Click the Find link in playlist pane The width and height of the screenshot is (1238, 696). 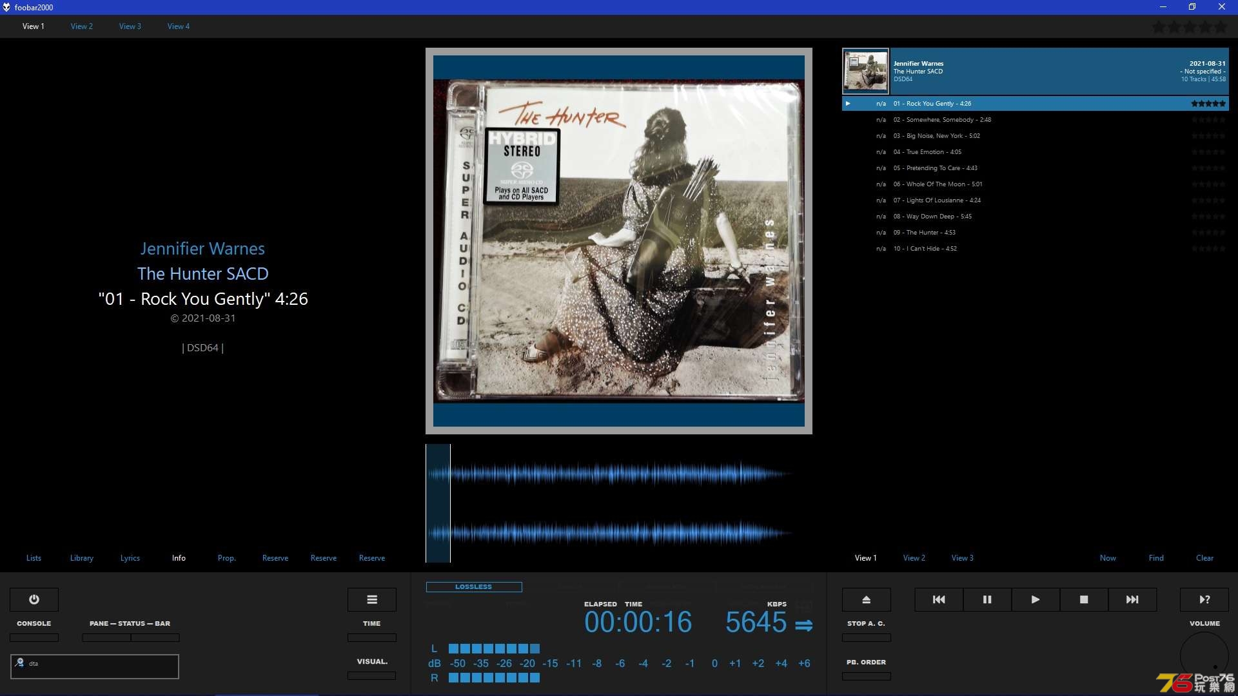1156,558
